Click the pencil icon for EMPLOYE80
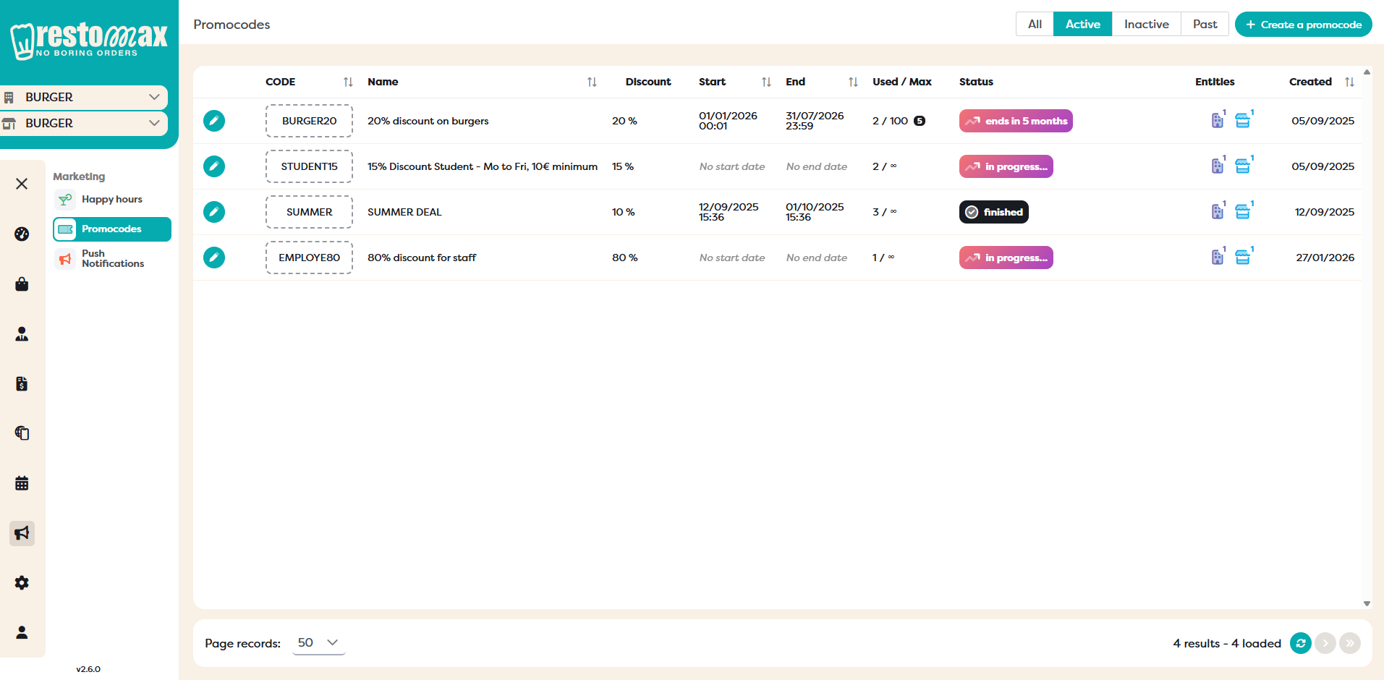1384x680 pixels. pyautogui.click(x=213, y=258)
